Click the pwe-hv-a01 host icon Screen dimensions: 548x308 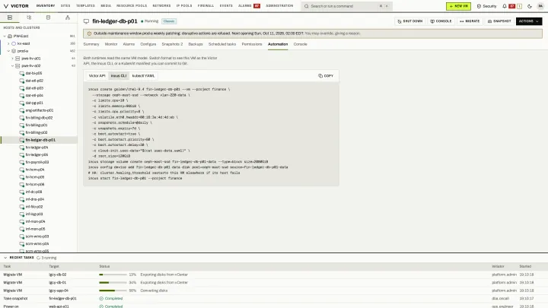pyautogui.click(x=18, y=59)
